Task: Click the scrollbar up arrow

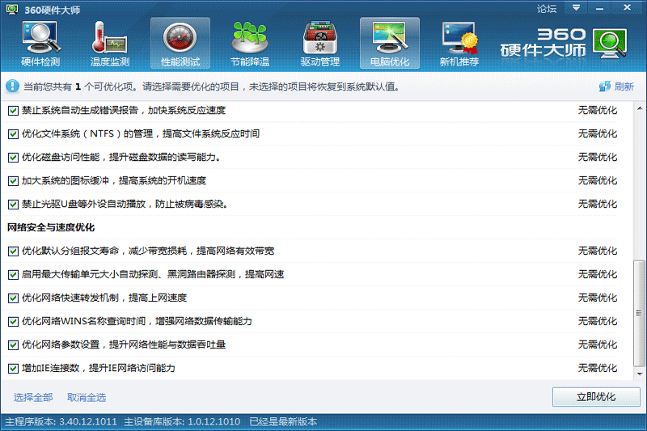Action: coord(641,108)
